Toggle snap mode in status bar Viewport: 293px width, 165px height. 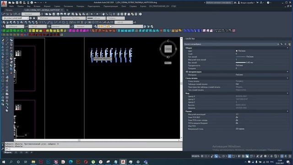tap(206, 156)
